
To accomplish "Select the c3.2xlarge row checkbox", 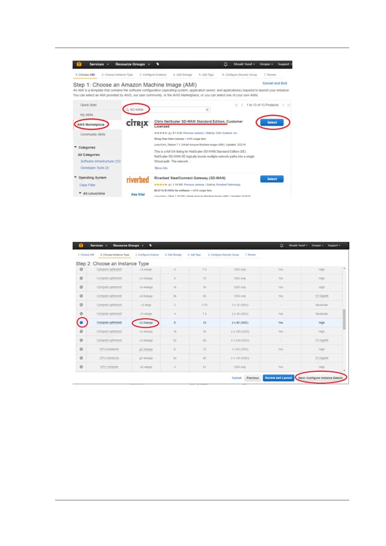I will pyautogui.click(x=81, y=323).
